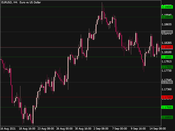Click the EURUSD, H4 chart title text
The image size is (175, 131).
21,2
